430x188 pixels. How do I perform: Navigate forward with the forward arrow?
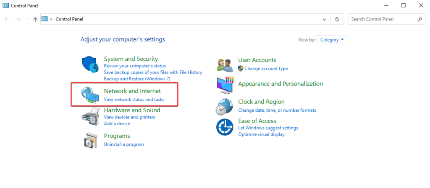click(18, 19)
